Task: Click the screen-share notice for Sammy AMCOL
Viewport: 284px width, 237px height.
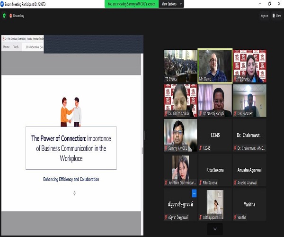Action: pos(132,4)
